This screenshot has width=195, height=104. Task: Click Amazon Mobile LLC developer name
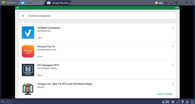tap(47, 50)
